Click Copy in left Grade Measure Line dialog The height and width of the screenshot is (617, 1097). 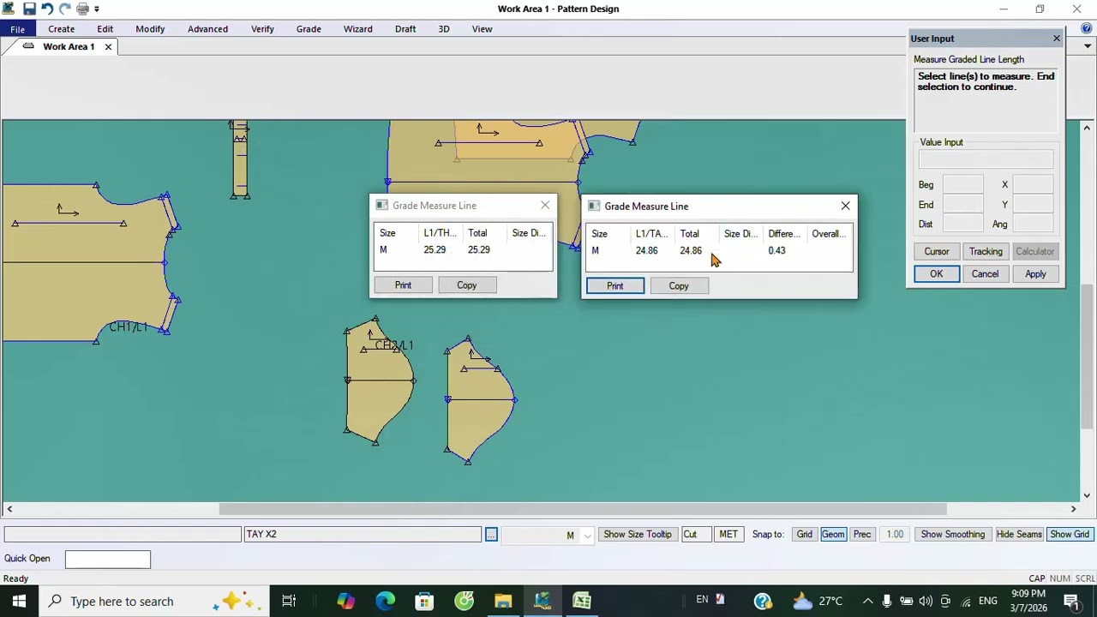pos(466,285)
